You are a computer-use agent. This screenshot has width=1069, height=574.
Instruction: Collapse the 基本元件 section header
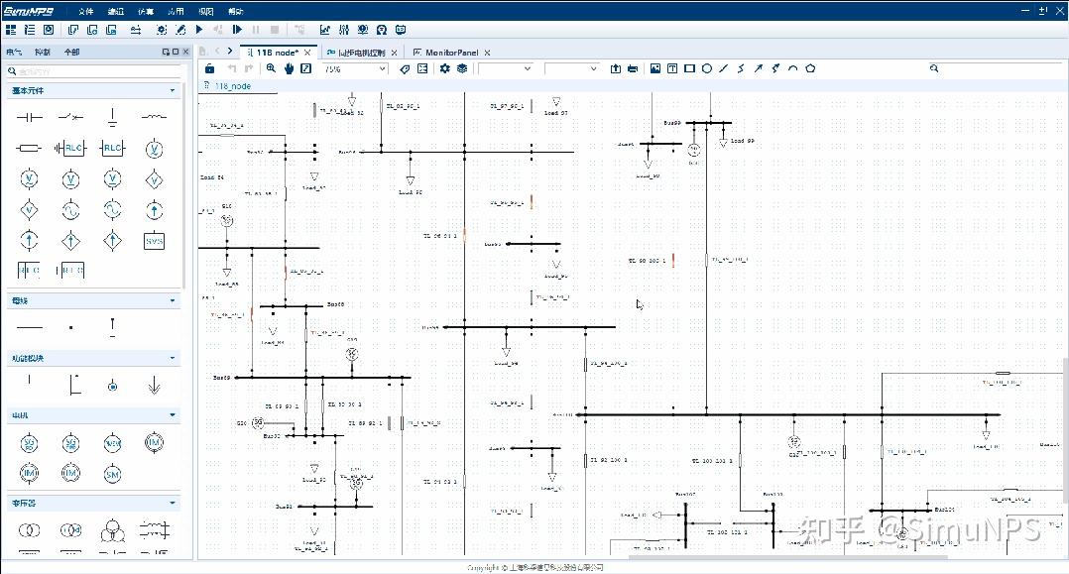(x=171, y=90)
